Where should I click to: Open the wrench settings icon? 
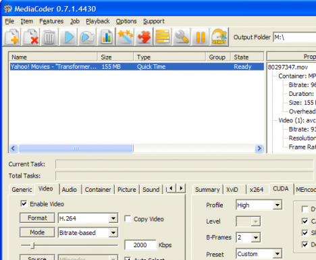182,37
